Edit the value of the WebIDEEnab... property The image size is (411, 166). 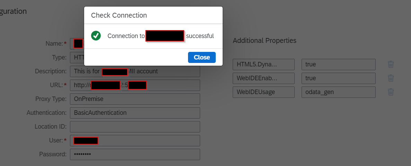click(x=338, y=78)
